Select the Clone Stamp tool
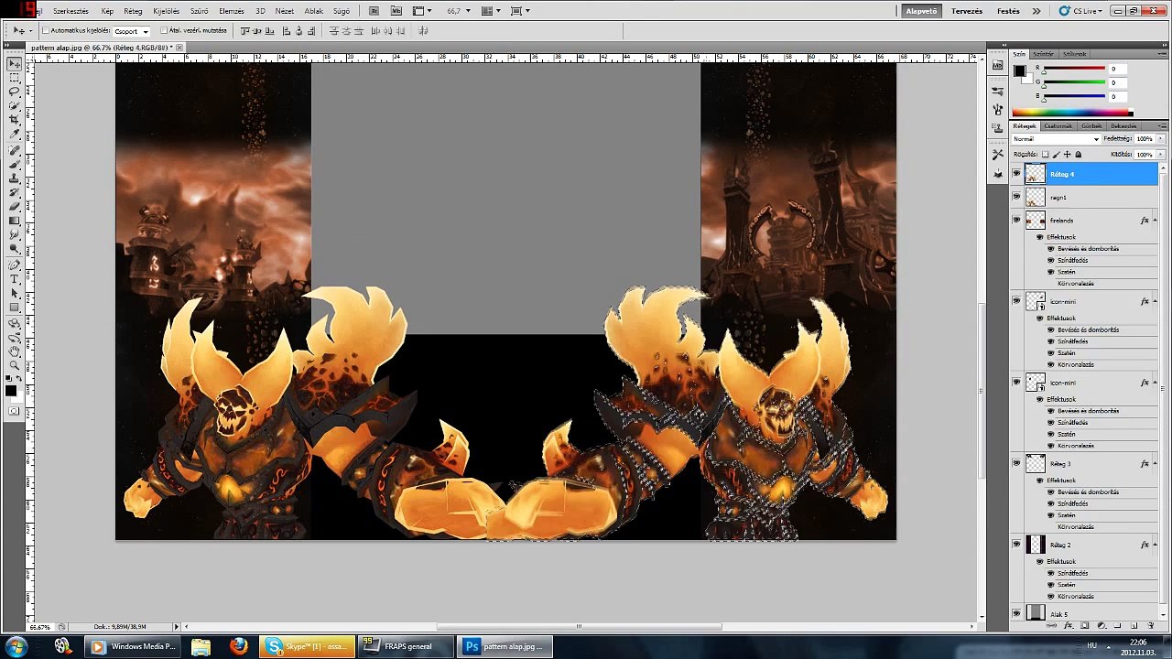Screen dimensions: 1172x659 15,178
